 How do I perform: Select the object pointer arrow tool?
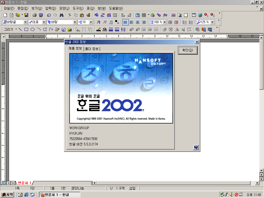[78, 29]
